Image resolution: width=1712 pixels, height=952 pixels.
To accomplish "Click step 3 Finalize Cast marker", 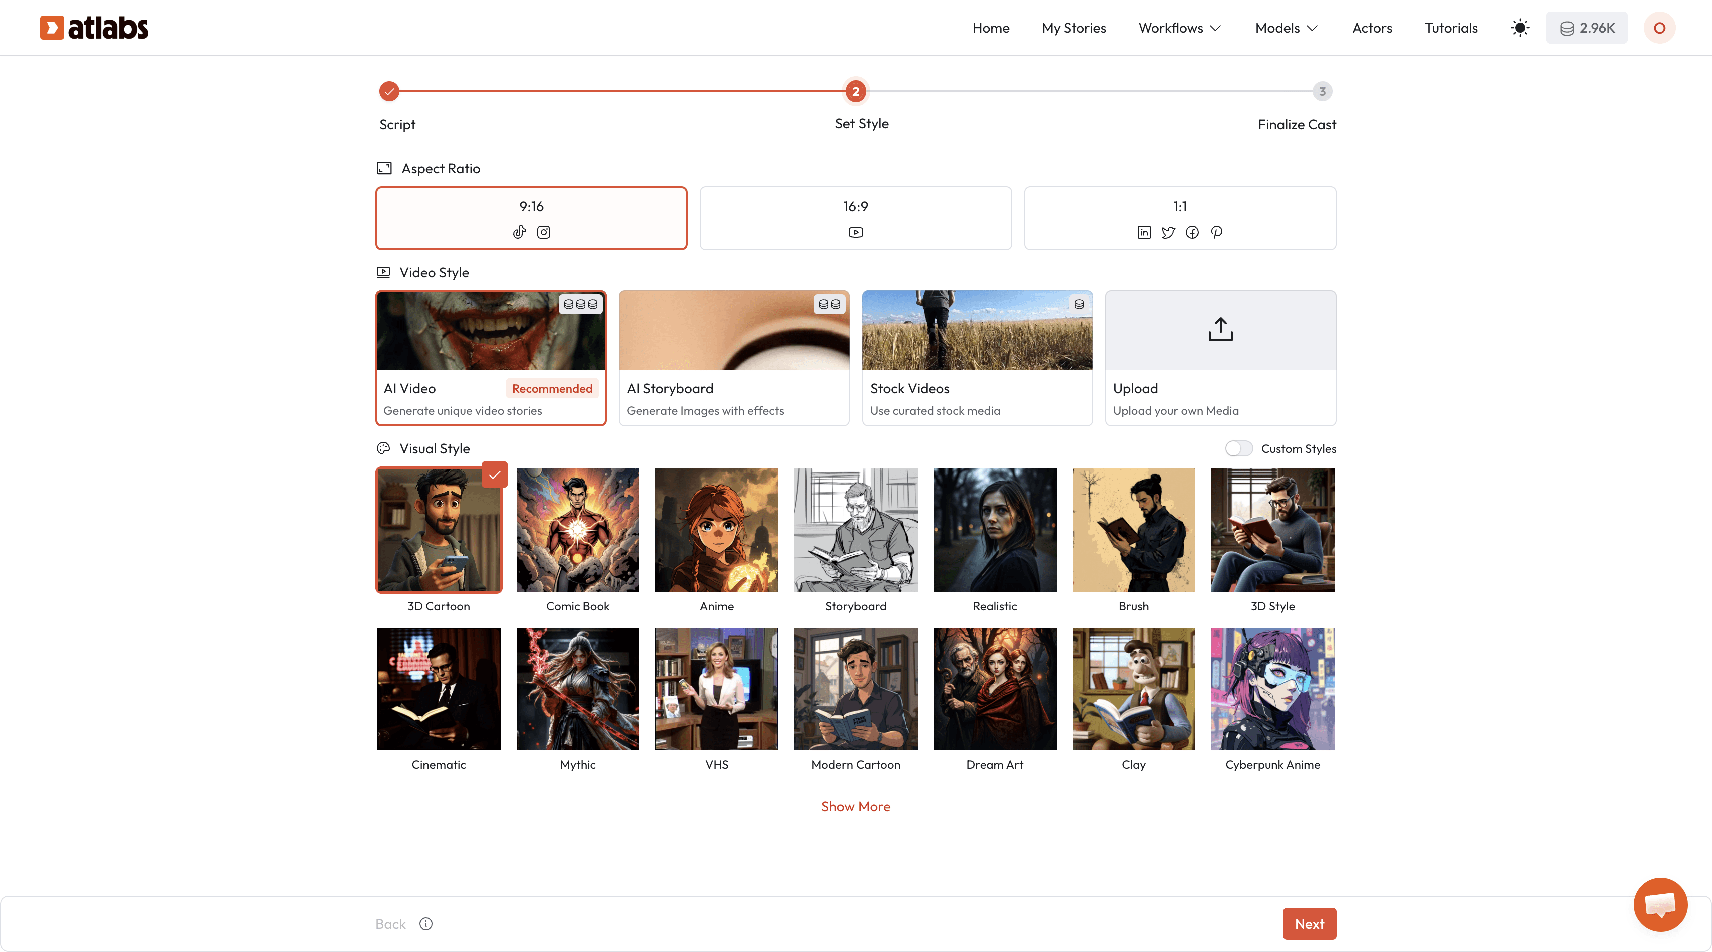I will (1322, 91).
